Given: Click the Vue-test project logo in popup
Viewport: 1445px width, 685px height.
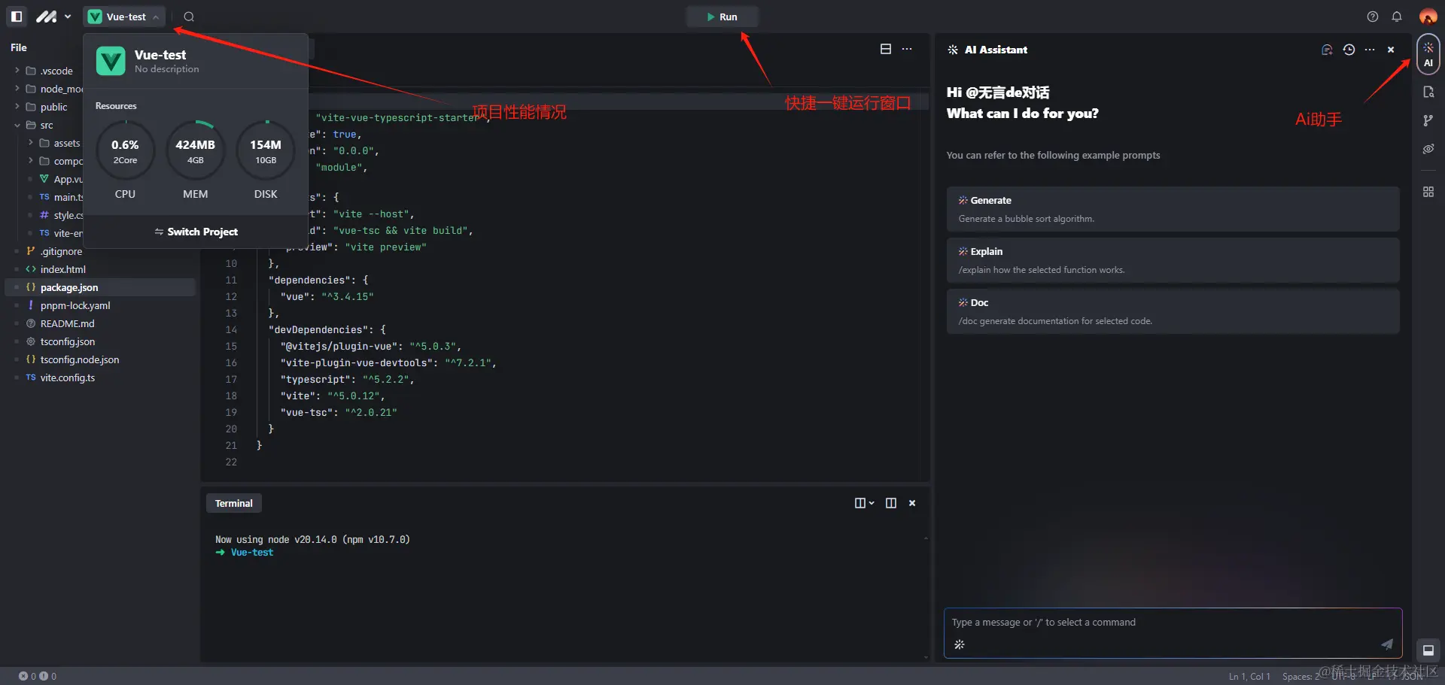Looking at the screenshot, I should 111,61.
